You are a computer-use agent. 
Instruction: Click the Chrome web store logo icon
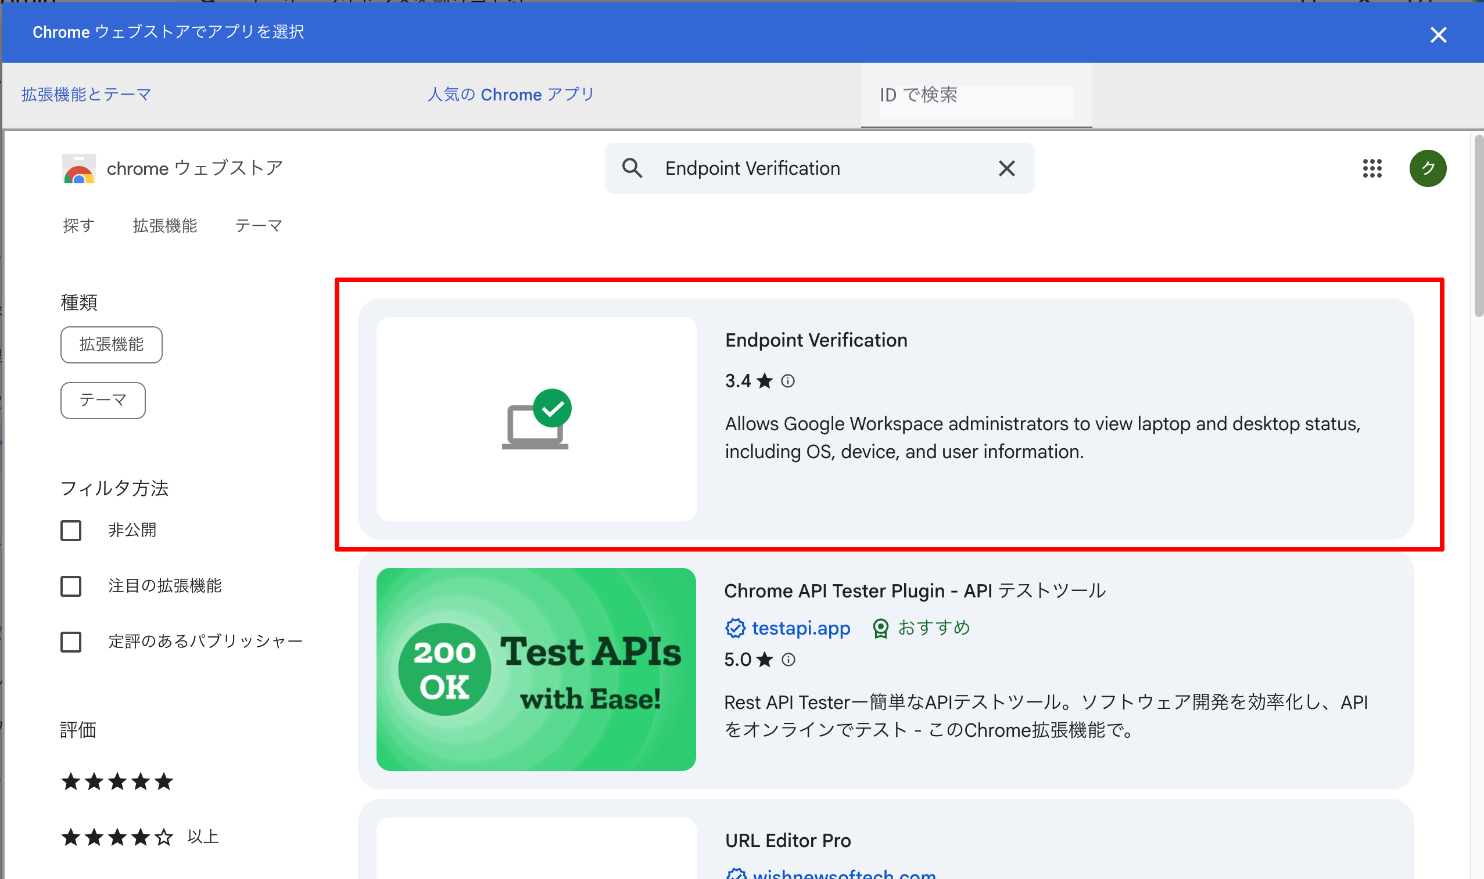coord(79,168)
